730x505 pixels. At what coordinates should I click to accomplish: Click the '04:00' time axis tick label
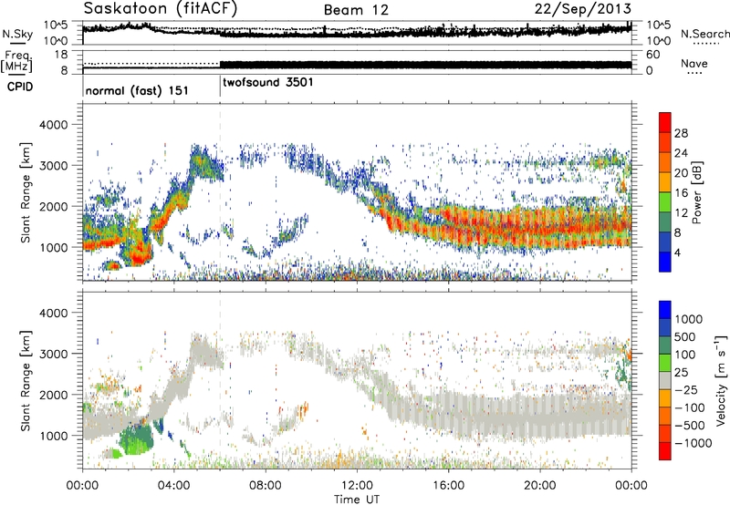tap(174, 486)
